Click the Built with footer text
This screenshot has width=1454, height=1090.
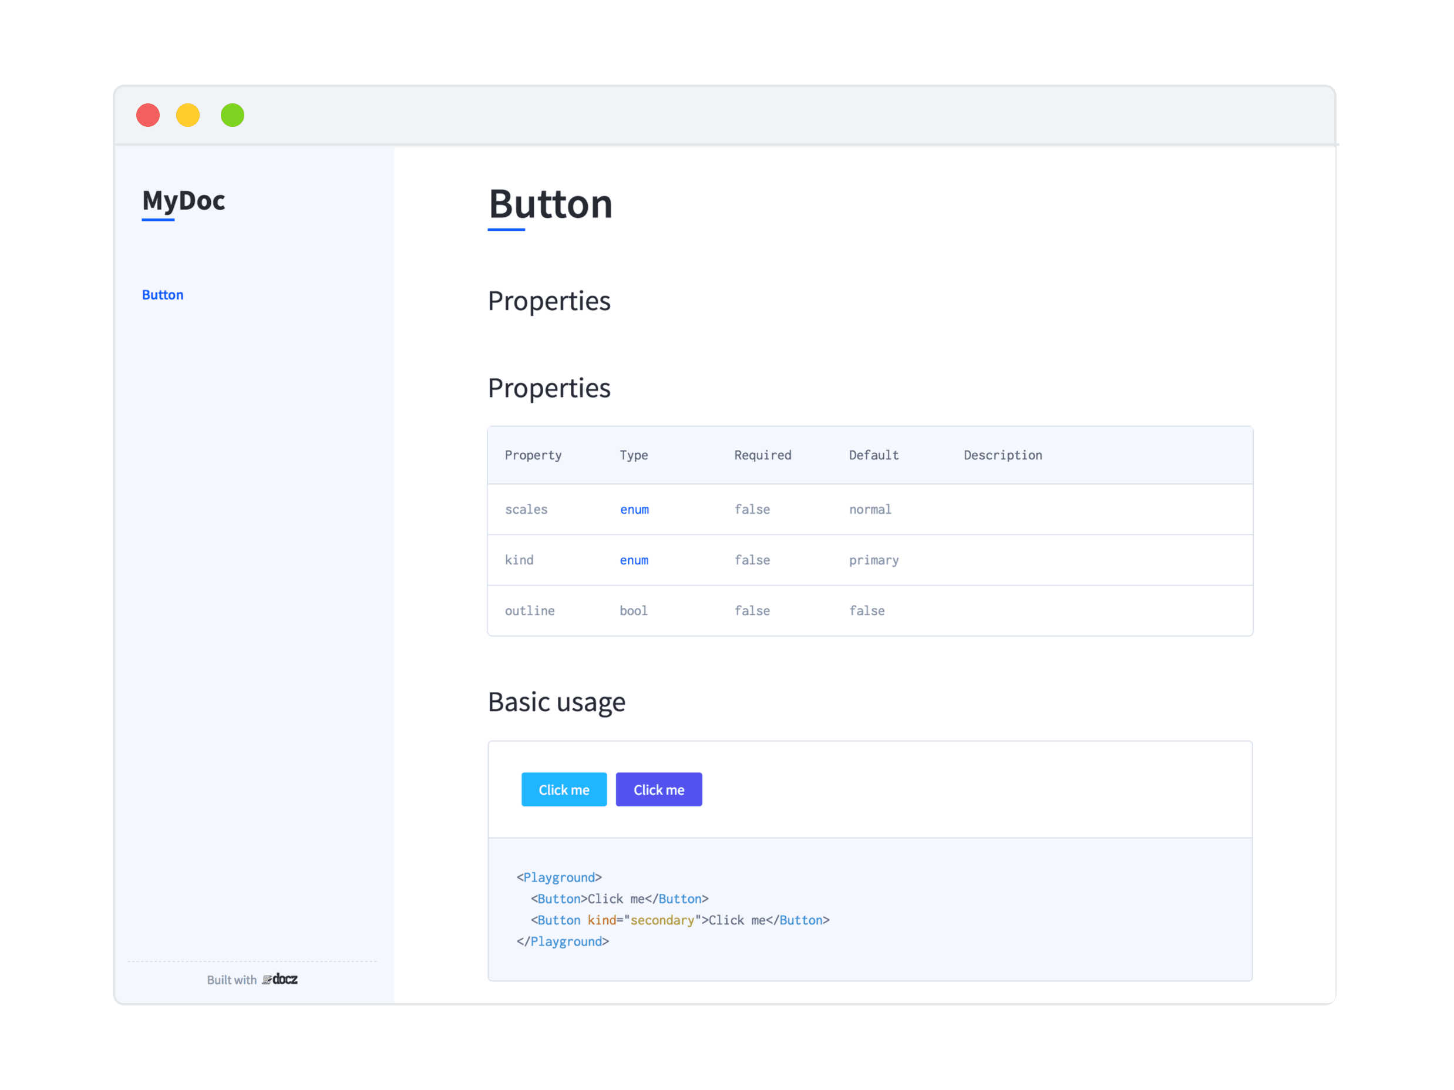231,980
